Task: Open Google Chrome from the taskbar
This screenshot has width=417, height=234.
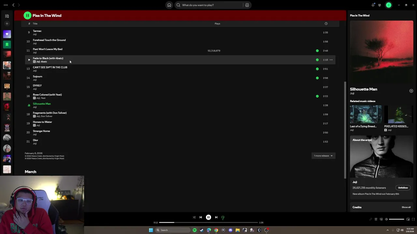Action: pos(216,230)
